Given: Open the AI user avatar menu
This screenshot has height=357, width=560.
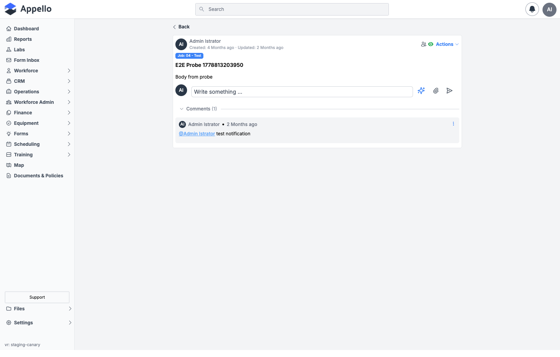Looking at the screenshot, I should pos(549,9).
